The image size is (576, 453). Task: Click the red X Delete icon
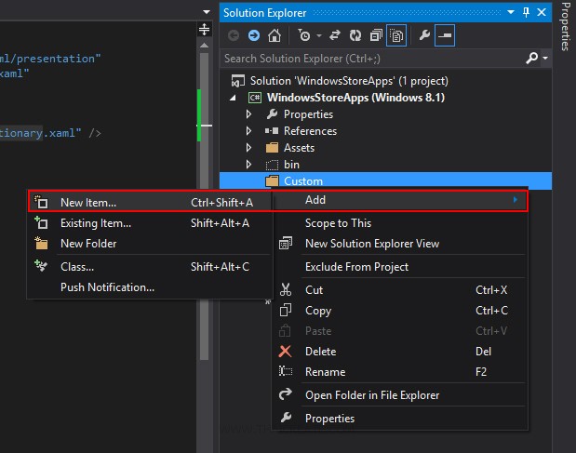[285, 352]
